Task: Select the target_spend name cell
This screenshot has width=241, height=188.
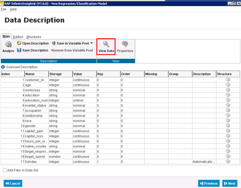Action: click(37, 157)
